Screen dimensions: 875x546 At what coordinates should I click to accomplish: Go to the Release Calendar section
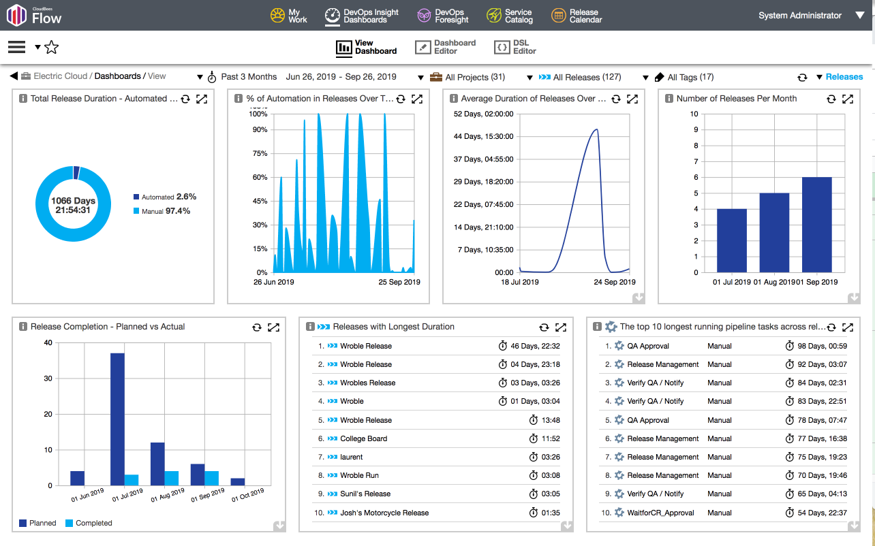[577, 16]
